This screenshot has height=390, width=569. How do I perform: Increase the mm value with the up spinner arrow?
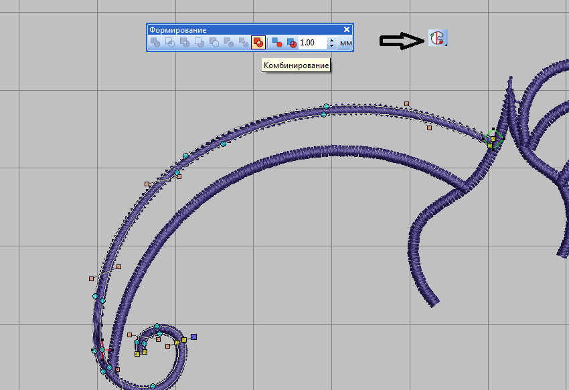(x=331, y=40)
